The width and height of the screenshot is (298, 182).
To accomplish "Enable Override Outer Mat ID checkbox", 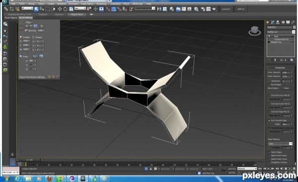I will pyautogui.click(x=269, y=104).
